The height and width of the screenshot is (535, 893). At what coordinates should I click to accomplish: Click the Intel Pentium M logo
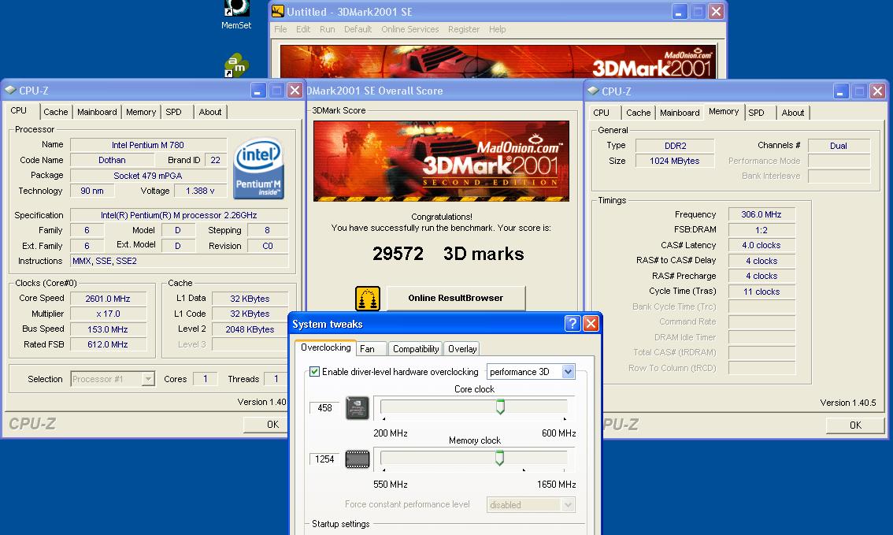pos(258,169)
